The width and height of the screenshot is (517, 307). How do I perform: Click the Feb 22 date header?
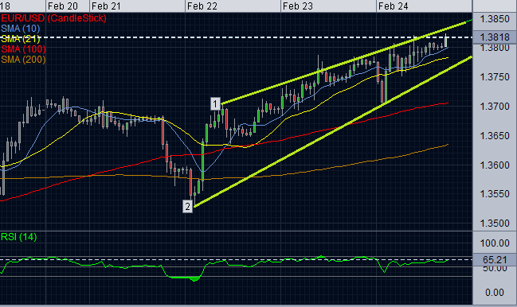point(202,6)
